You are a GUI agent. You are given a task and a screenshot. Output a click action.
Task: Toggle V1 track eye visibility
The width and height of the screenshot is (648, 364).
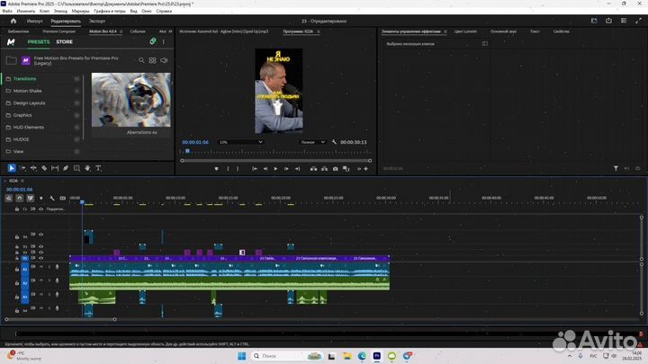pos(40,258)
